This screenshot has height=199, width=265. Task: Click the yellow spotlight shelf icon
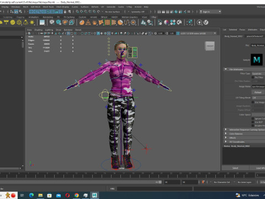(x=6, y=23)
